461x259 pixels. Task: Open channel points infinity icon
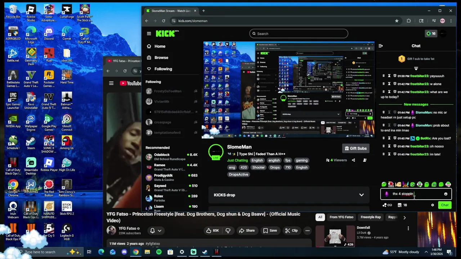[x=387, y=205]
